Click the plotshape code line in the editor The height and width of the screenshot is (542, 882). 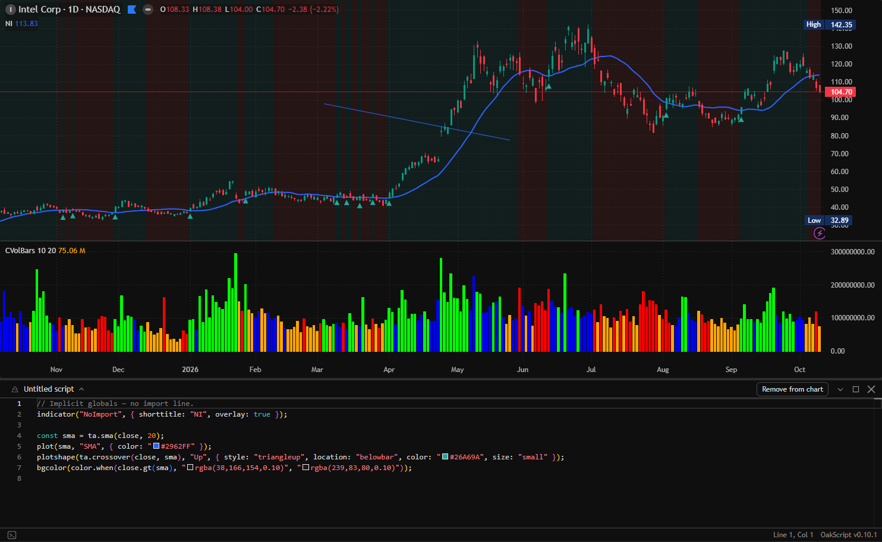300,457
